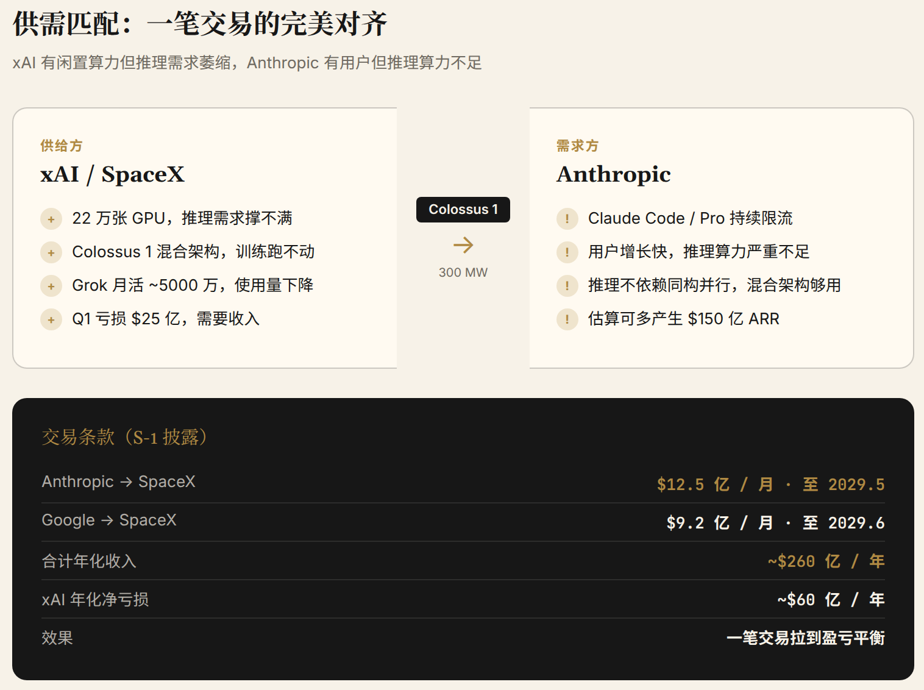The image size is (924, 690).
Task: Click the "Anthropic → SpaceX" row label
Action: coord(119,482)
